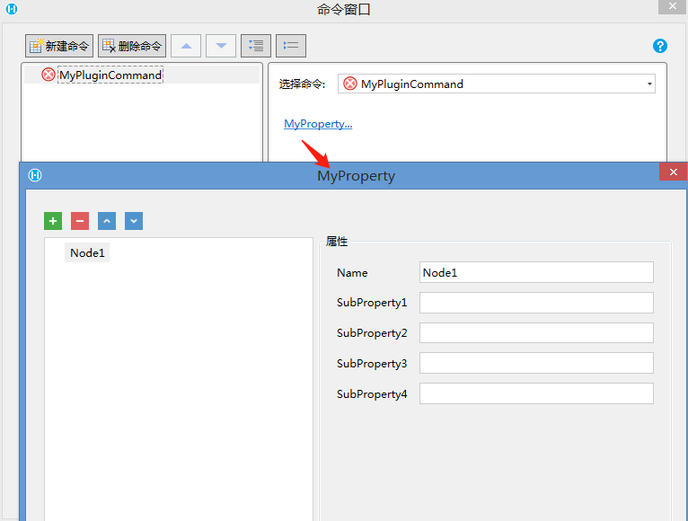The image size is (688, 521).
Task: Move command down with the toolbar down arrow
Action: (221, 46)
